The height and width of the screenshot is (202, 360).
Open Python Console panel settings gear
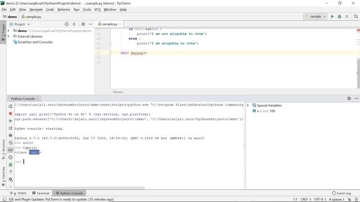(x=349, y=98)
